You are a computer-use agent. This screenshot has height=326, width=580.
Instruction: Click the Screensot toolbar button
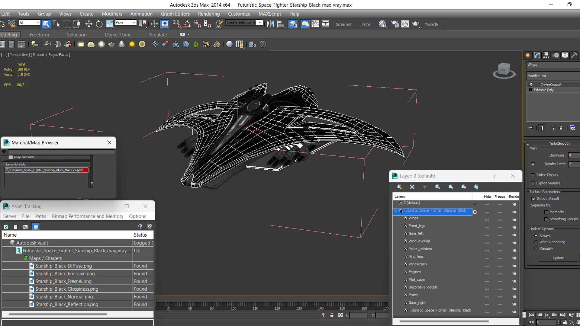[x=343, y=24]
